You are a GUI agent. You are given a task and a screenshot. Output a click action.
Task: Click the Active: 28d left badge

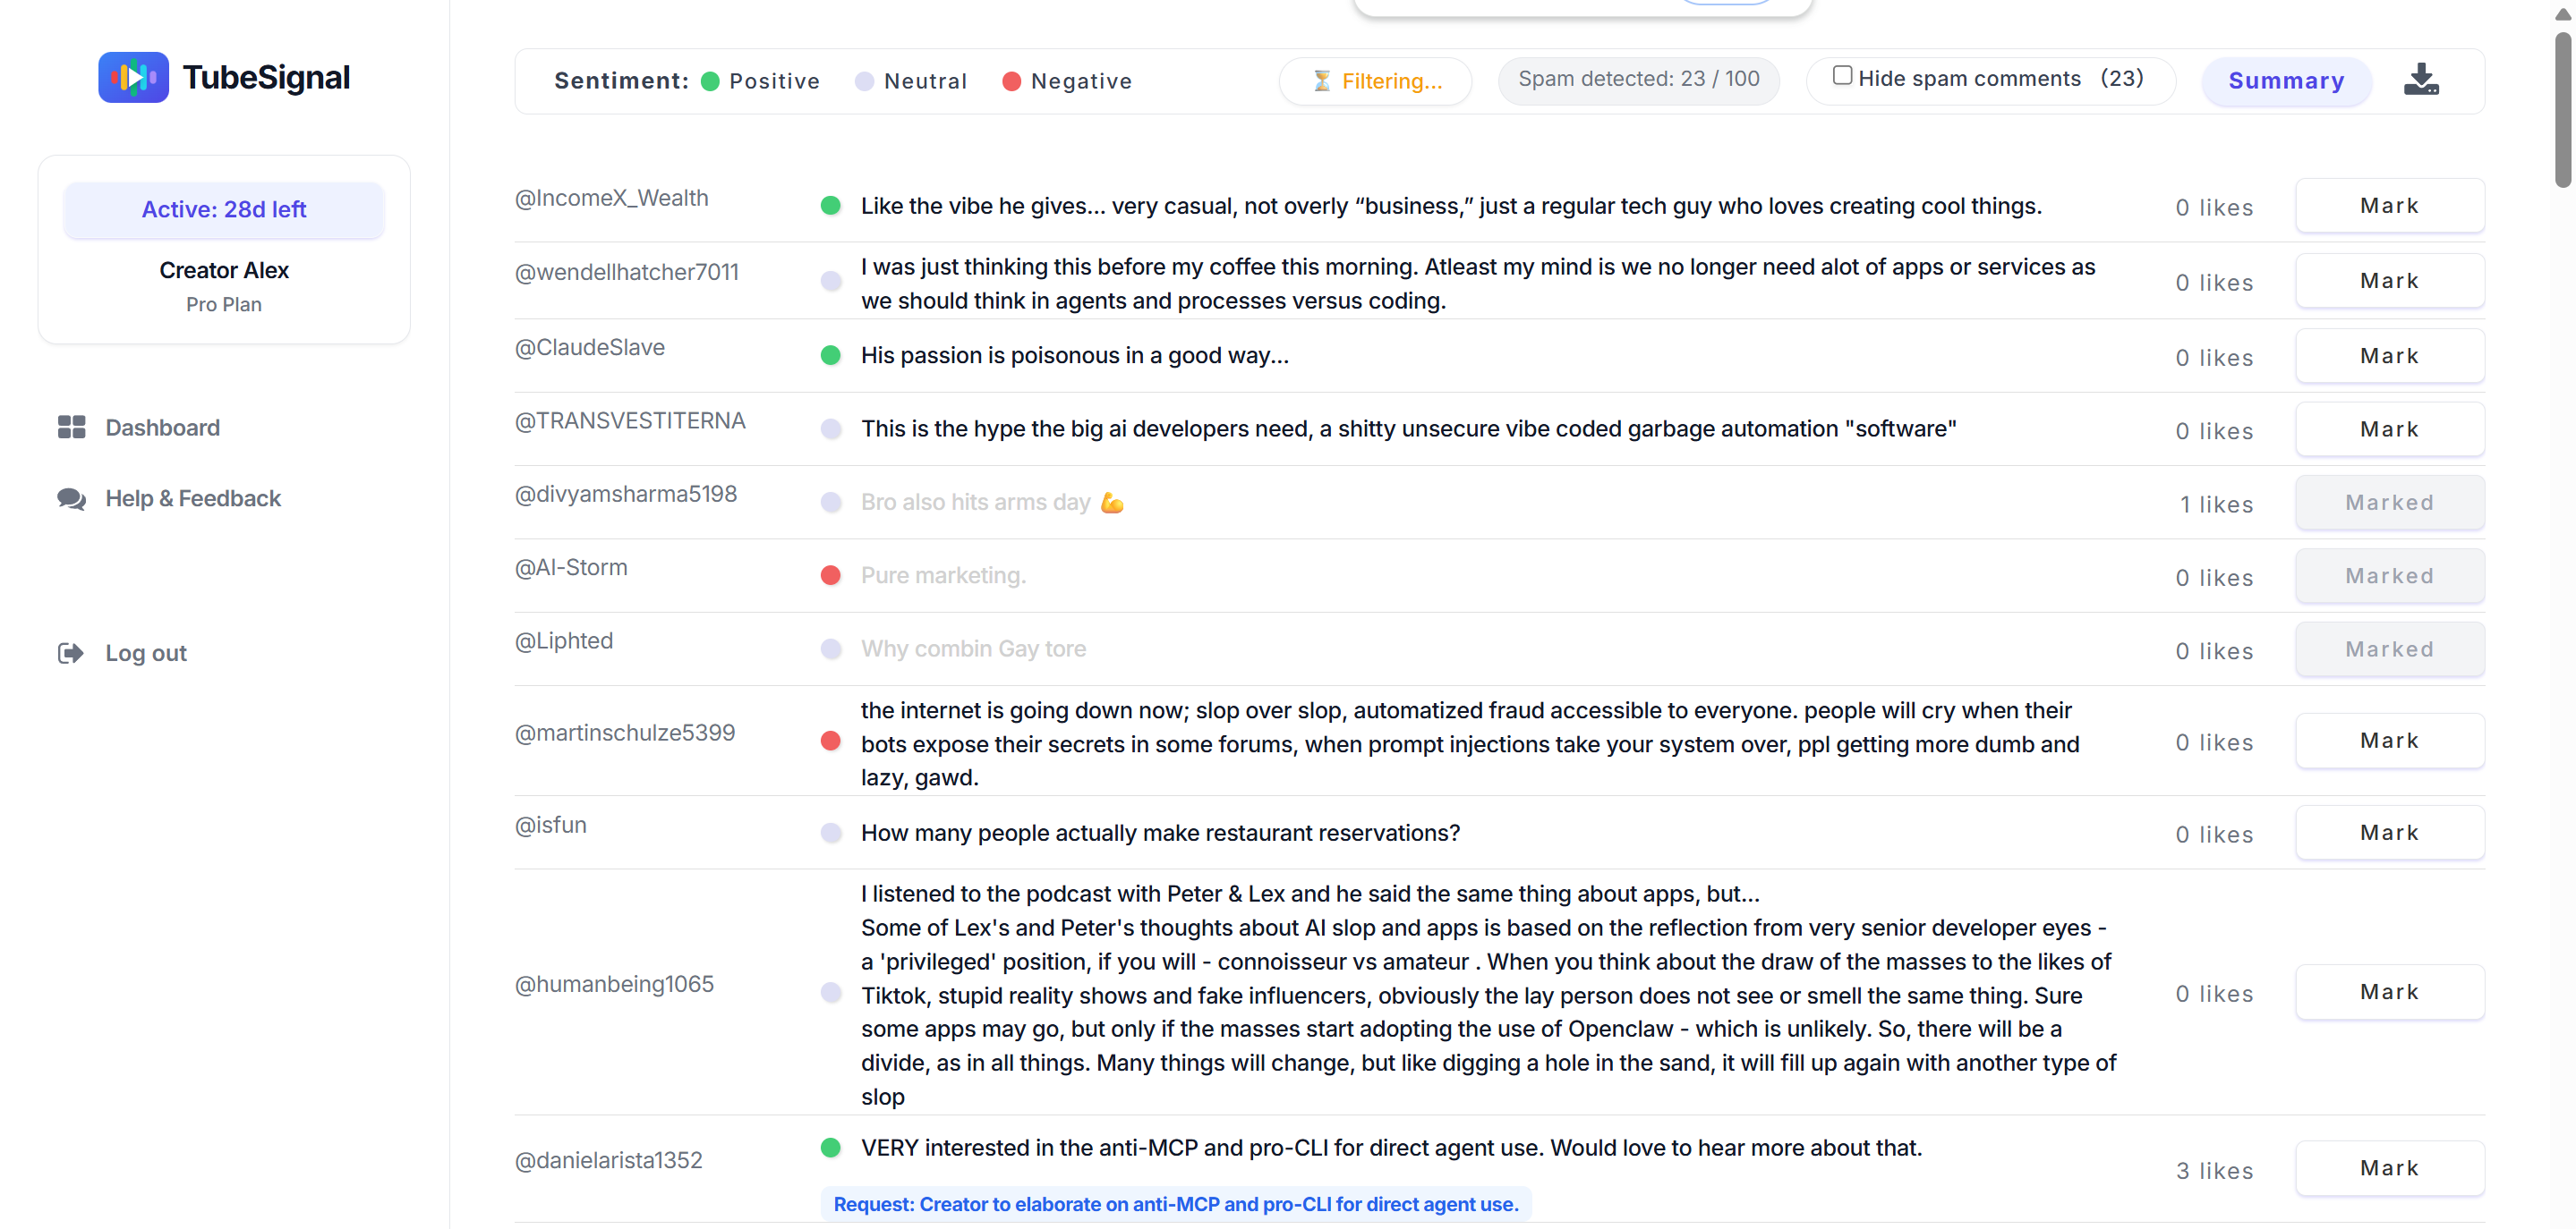click(224, 210)
